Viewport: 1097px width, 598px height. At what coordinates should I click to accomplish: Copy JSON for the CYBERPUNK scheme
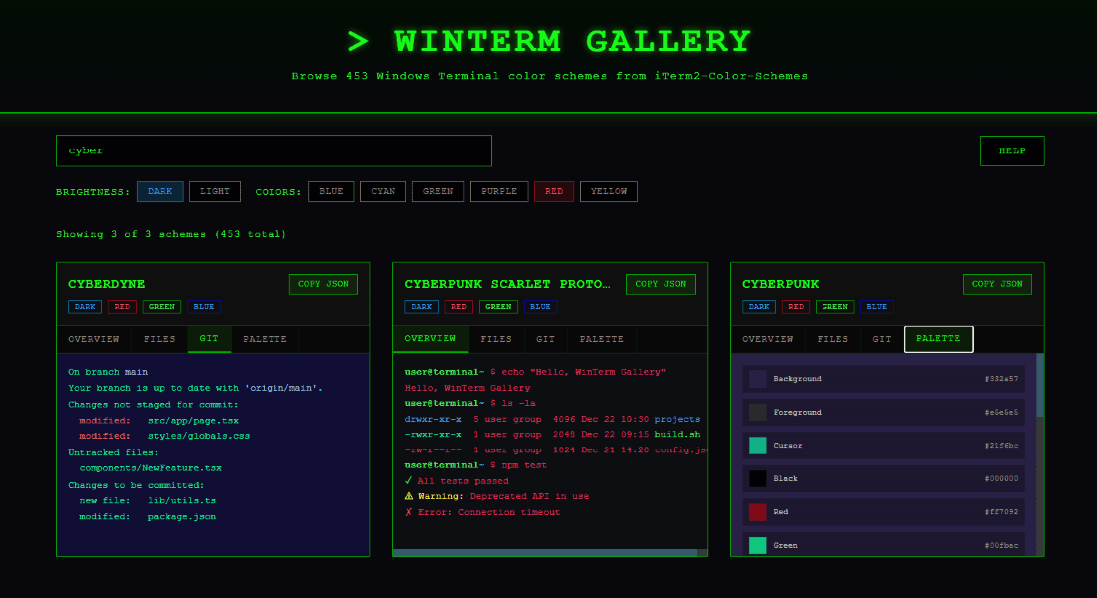[x=997, y=283]
